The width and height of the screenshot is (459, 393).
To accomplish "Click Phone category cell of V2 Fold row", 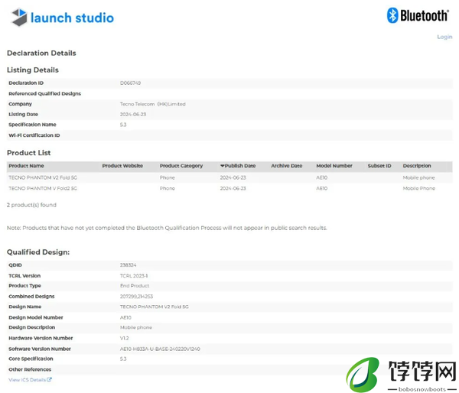I will click(x=167, y=177).
